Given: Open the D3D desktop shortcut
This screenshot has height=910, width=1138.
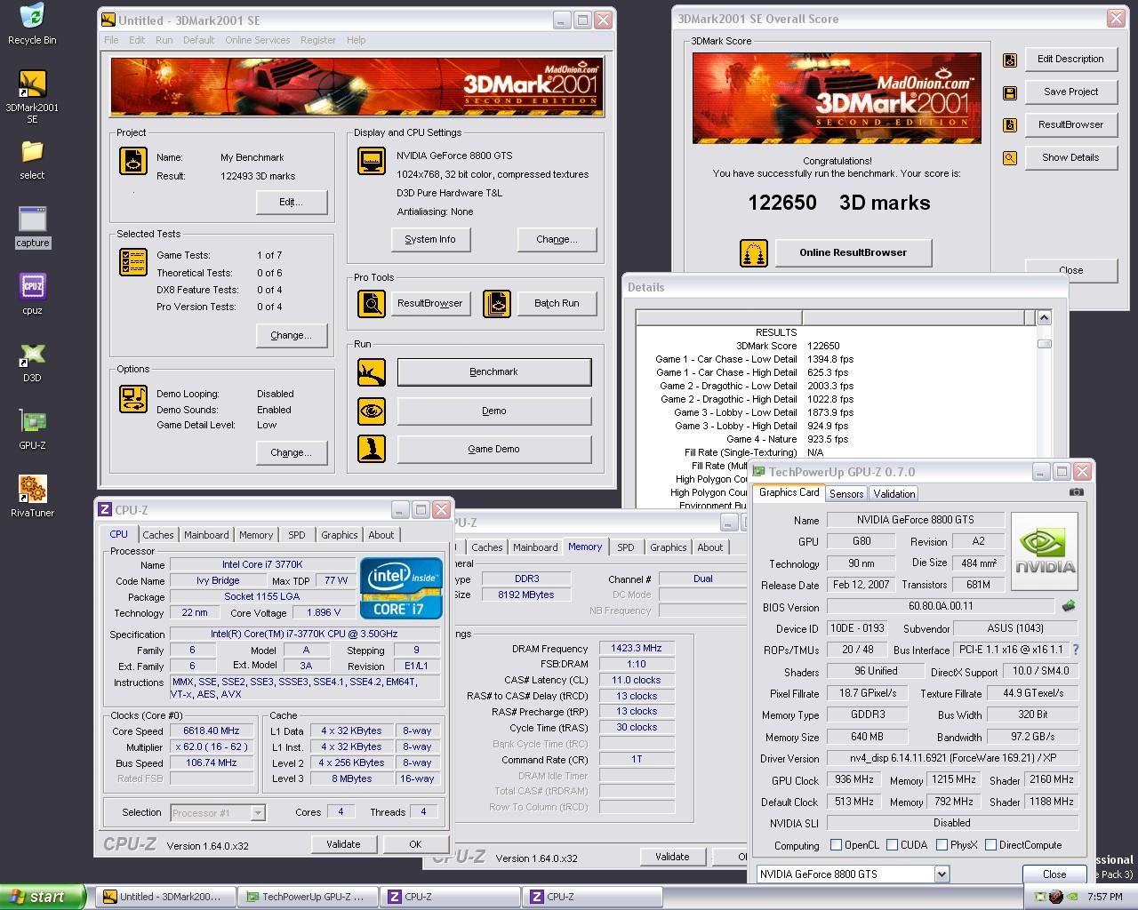Looking at the screenshot, I should tap(32, 354).
